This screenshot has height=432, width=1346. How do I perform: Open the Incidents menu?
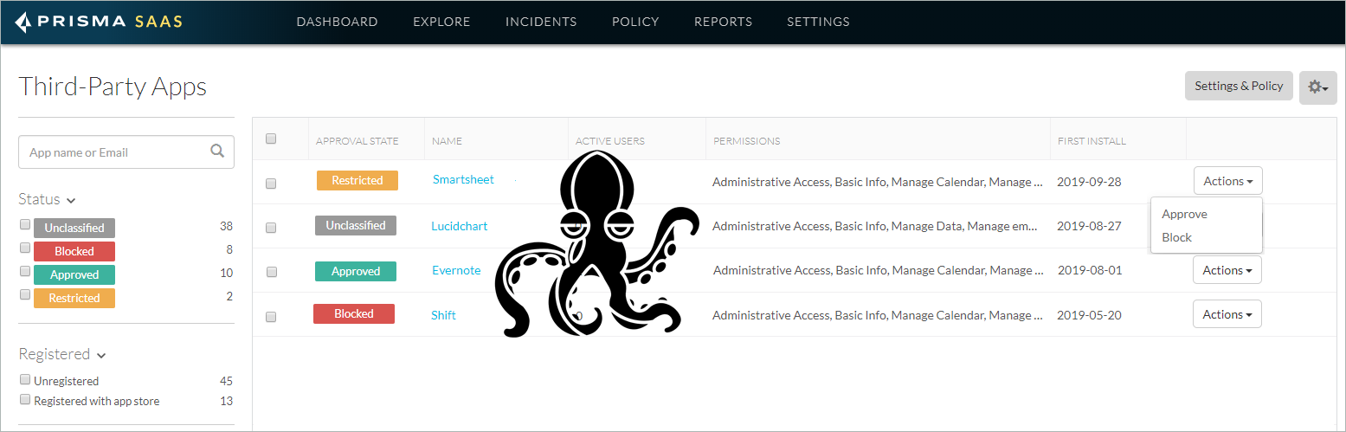pos(541,22)
